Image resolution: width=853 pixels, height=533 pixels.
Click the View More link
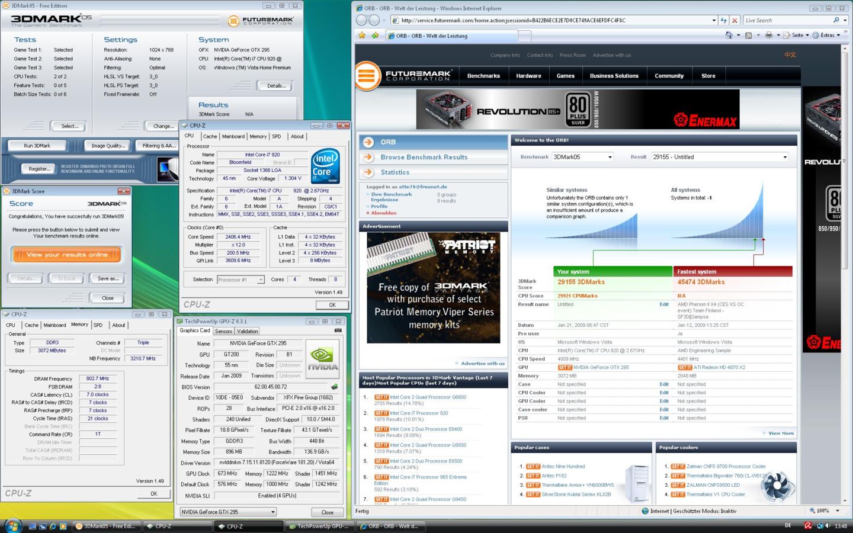(781, 434)
